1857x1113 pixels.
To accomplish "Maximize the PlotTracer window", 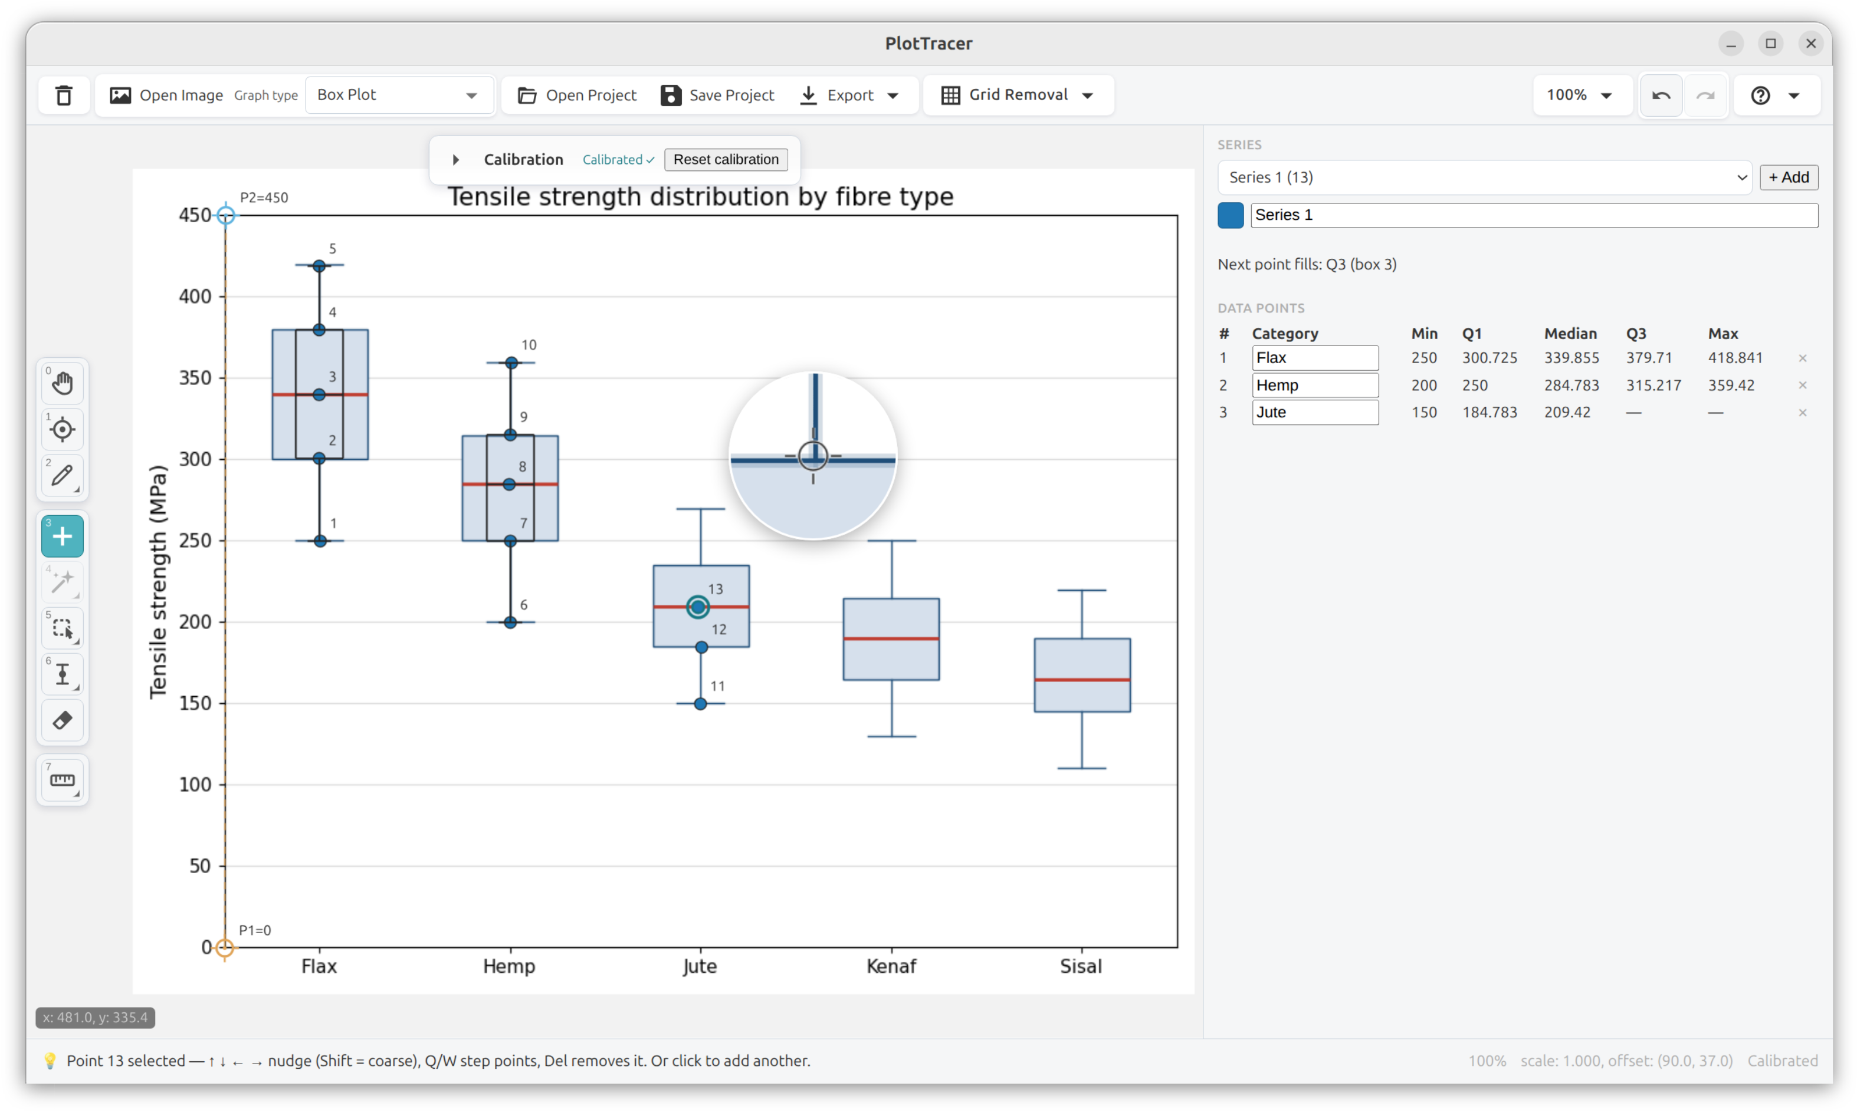I will pos(1771,44).
